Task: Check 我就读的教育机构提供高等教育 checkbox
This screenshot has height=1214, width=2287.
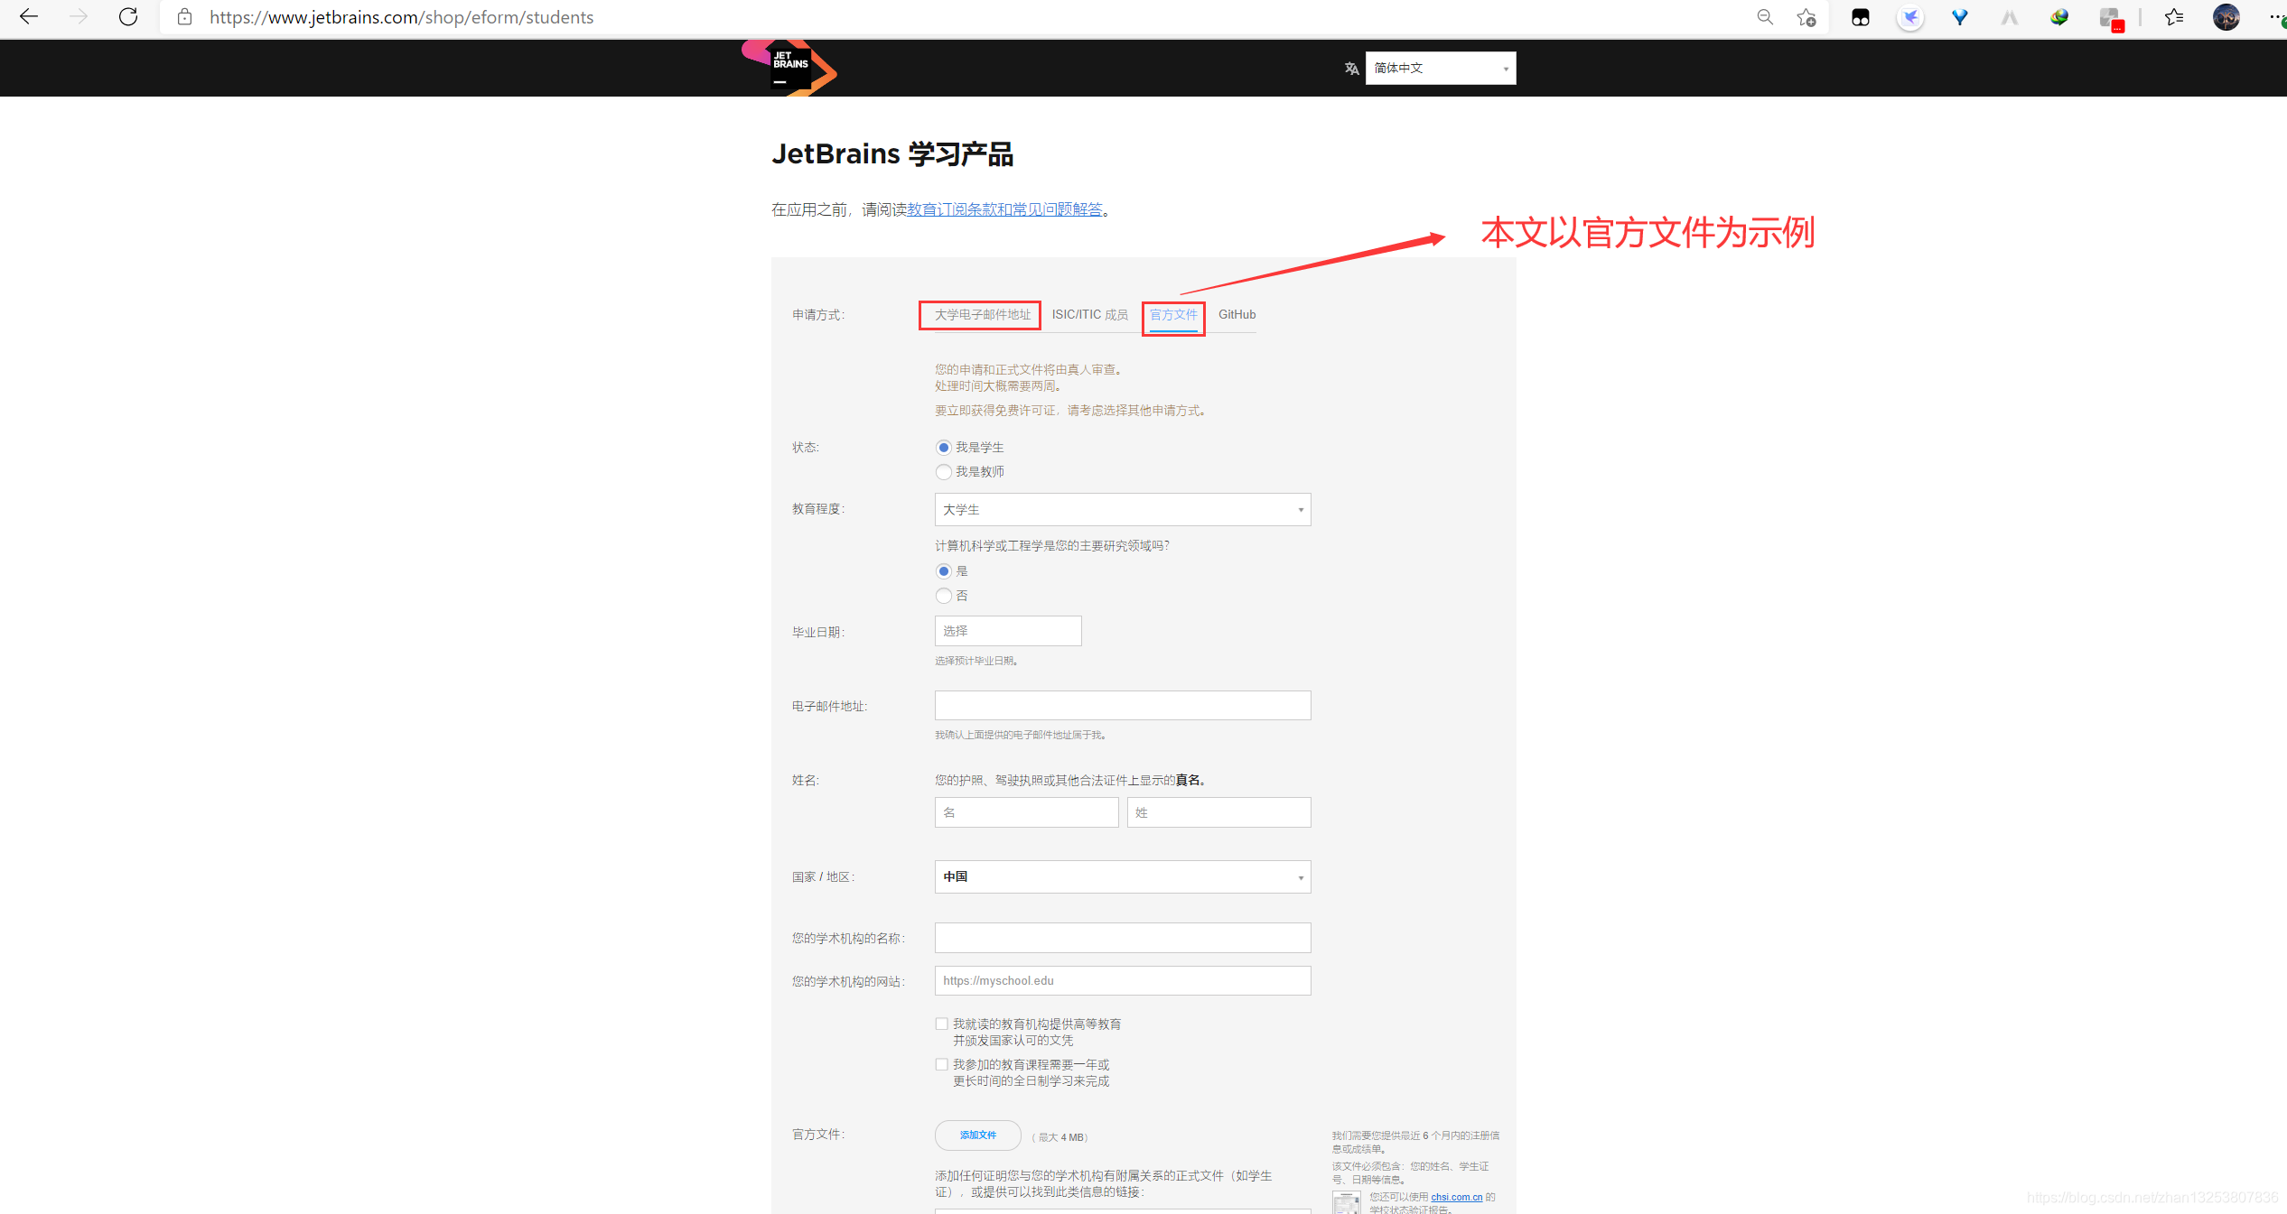Action: 941,1024
